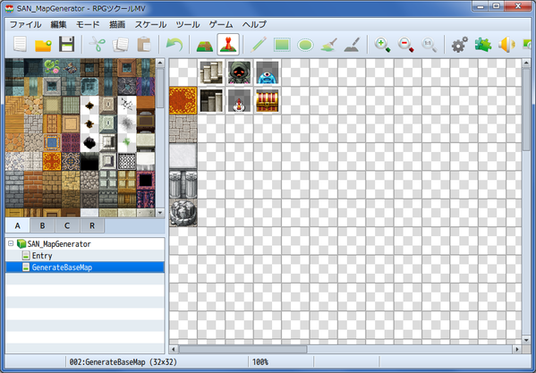Cut the selection with the scissors icon
The height and width of the screenshot is (373, 536).
click(97, 45)
